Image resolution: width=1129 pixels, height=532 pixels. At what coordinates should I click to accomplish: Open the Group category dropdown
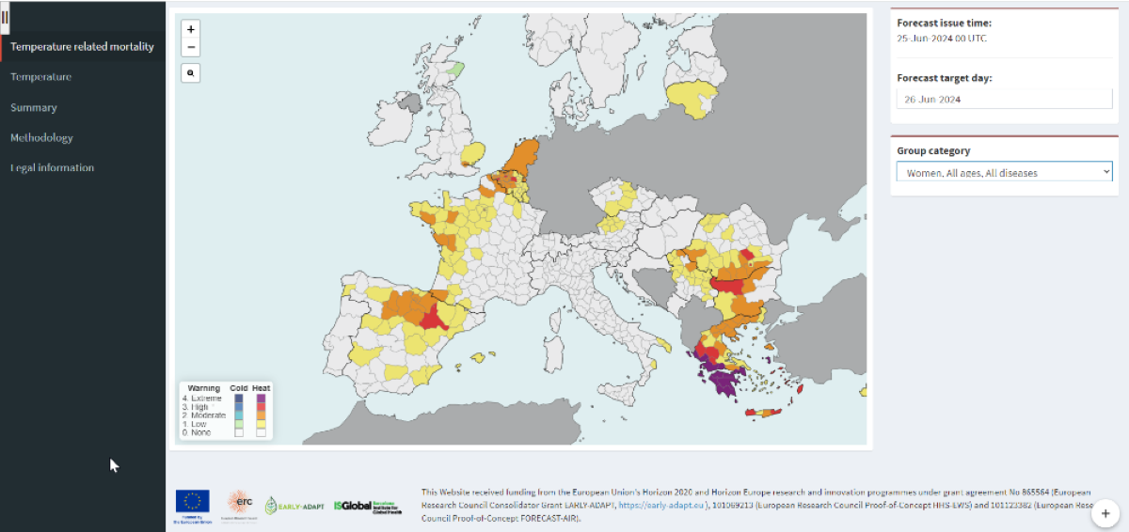[x=1004, y=172]
